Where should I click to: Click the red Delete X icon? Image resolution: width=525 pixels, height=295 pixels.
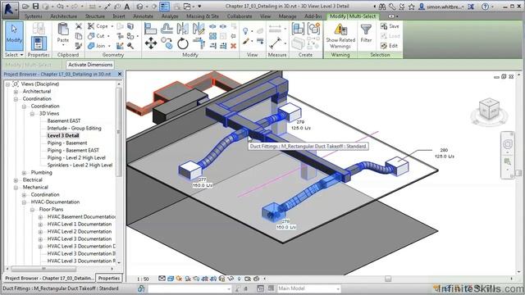click(x=233, y=46)
